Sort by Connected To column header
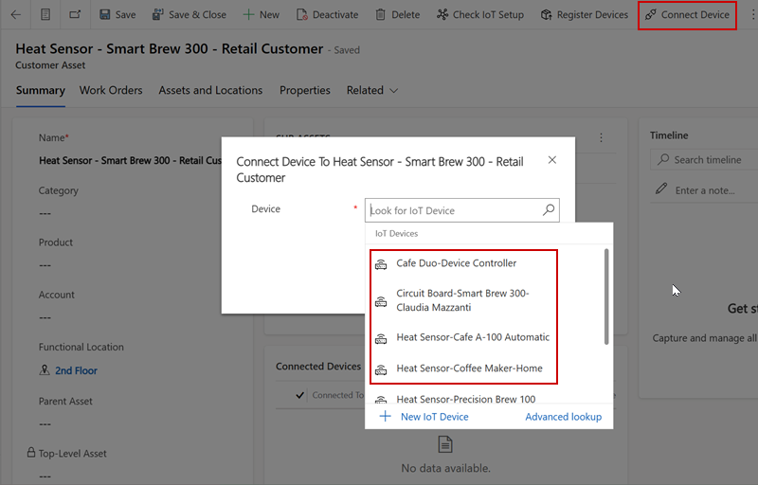 click(x=338, y=395)
